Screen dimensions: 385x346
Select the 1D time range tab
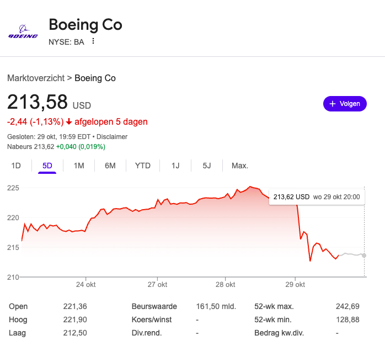16,166
